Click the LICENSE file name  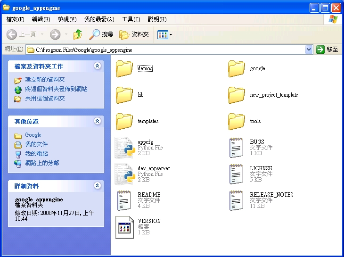point(261,168)
